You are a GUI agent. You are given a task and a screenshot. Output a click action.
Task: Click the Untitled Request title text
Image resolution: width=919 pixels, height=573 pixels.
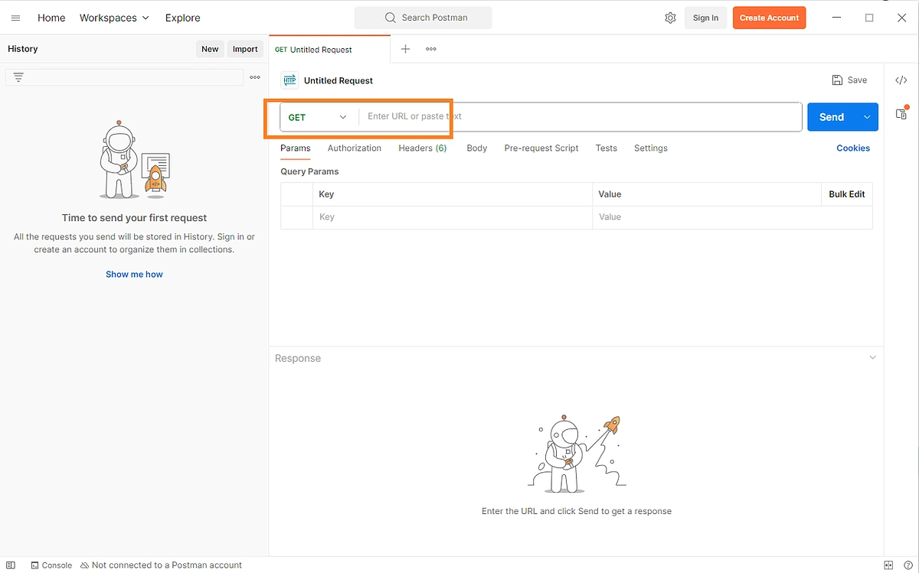[338, 80]
